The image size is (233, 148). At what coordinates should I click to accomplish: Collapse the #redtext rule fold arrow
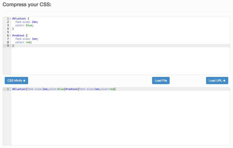click(10, 36)
